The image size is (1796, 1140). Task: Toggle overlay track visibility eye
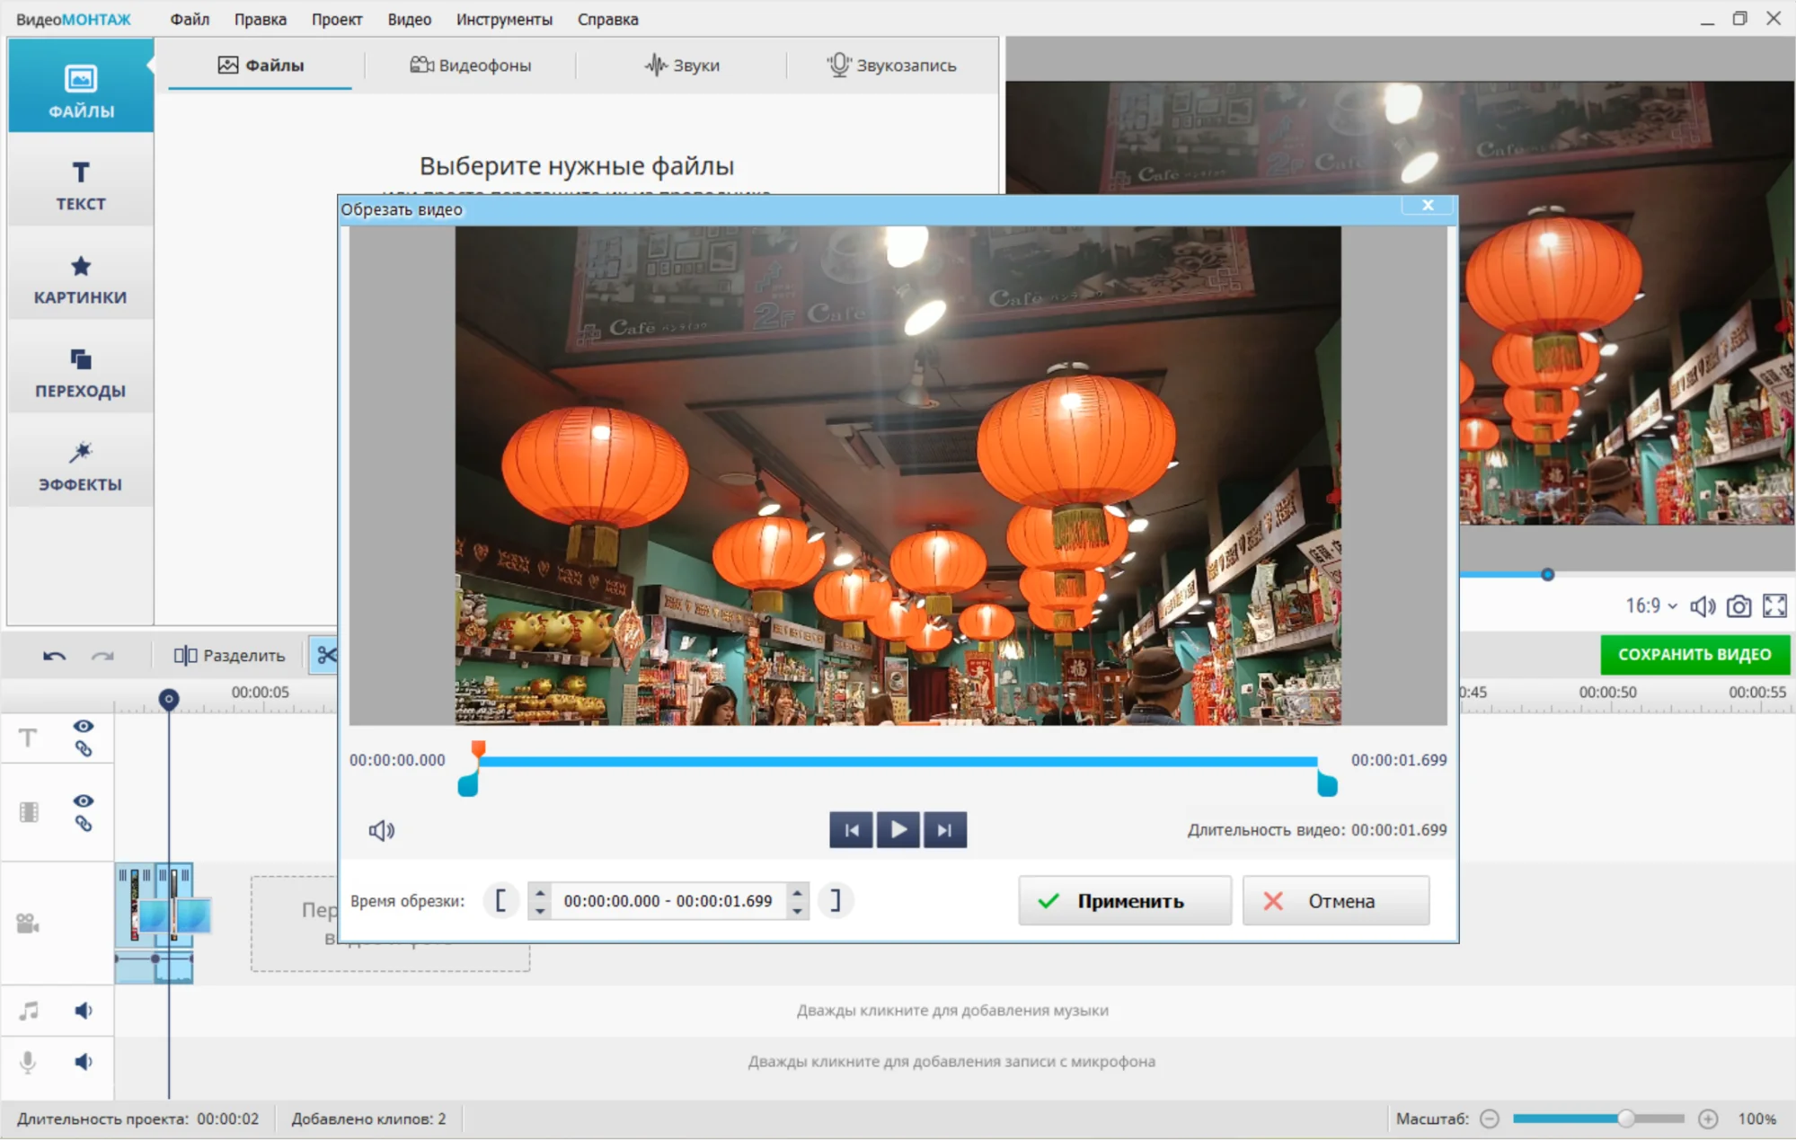pos(84,800)
